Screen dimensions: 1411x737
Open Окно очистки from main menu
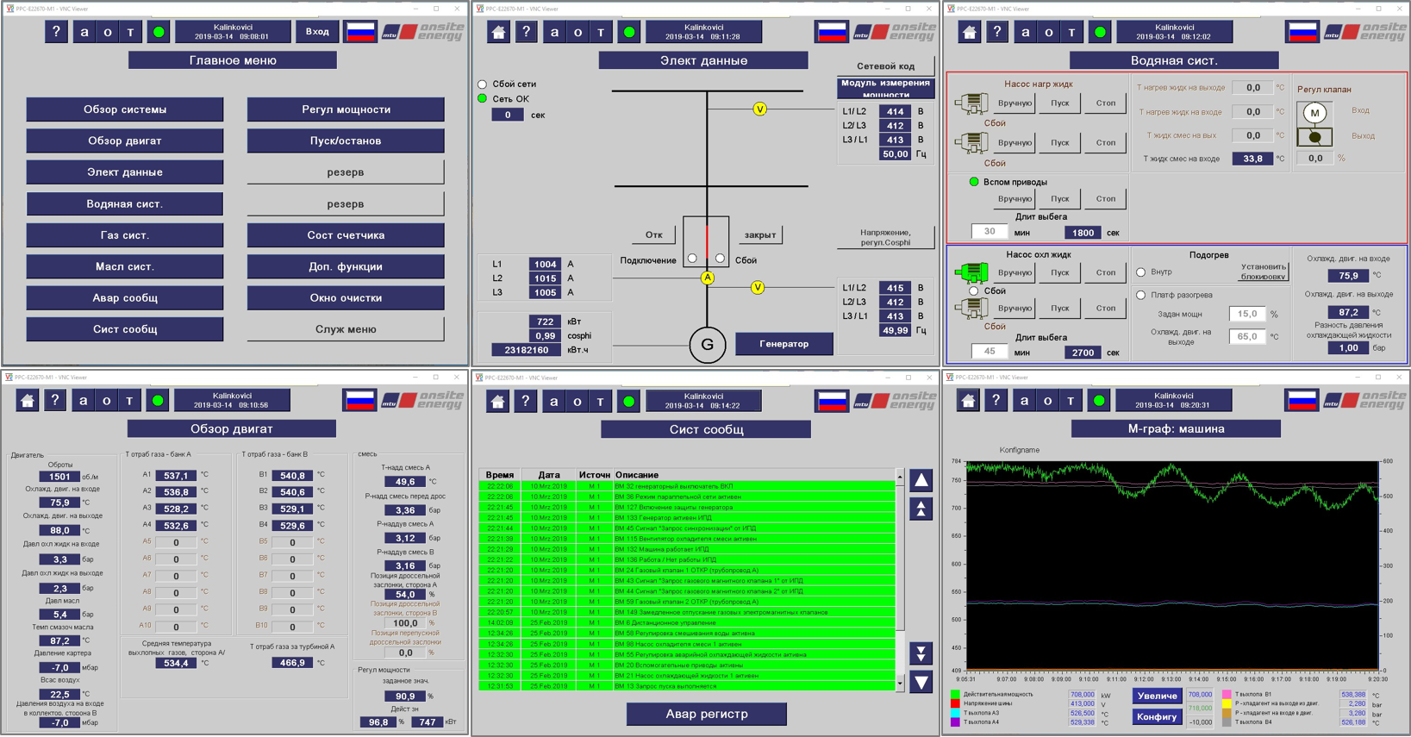point(346,297)
